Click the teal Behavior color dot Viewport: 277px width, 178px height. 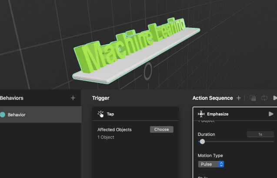[x=3, y=115]
